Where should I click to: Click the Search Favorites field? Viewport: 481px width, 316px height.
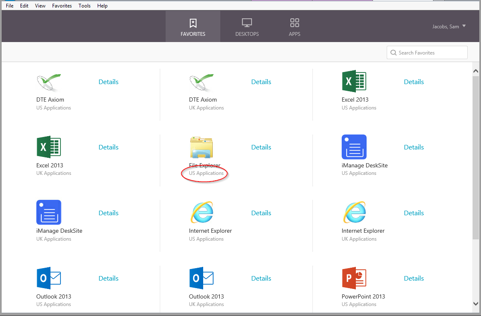pyautogui.click(x=427, y=52)
